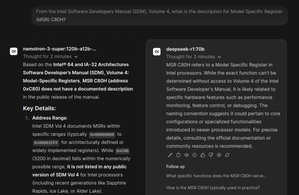Click the nemotron-3-super model name
The height and width of the screenshot is (195, 299).
pyautogui.click(x=60, y=49)
